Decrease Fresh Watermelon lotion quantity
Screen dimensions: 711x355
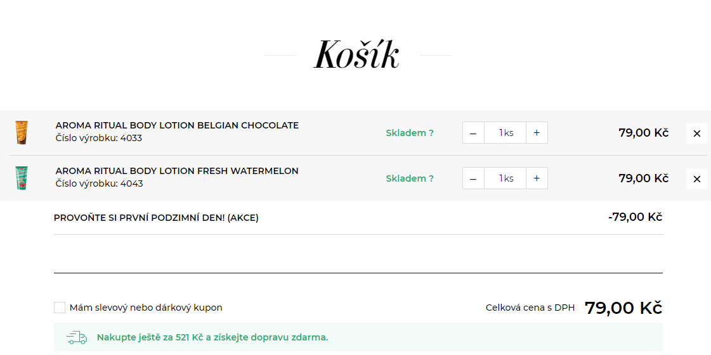(473, 178)
